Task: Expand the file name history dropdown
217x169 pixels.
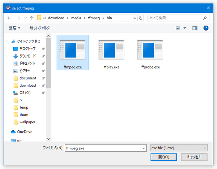Action: click(144, 148)
